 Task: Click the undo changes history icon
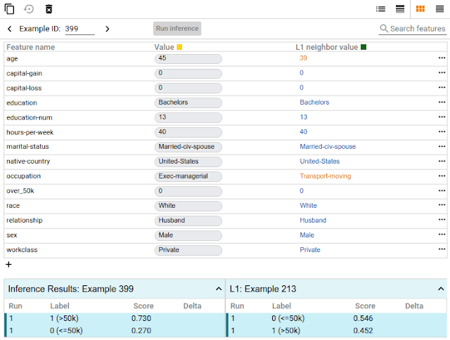tap(29, 9)
